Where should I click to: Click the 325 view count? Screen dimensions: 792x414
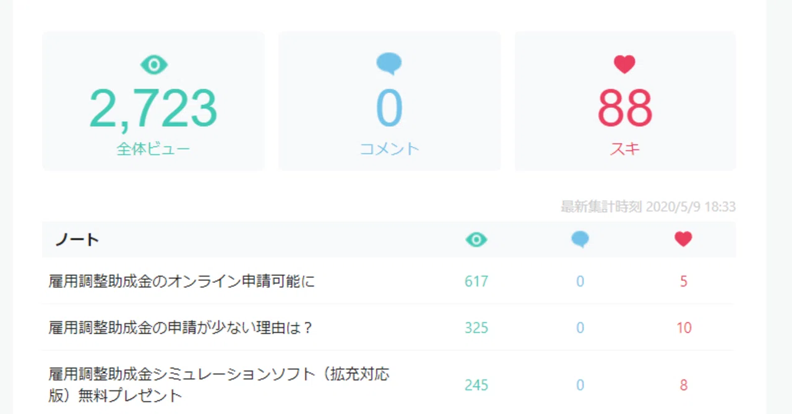[x=476, y=327]
